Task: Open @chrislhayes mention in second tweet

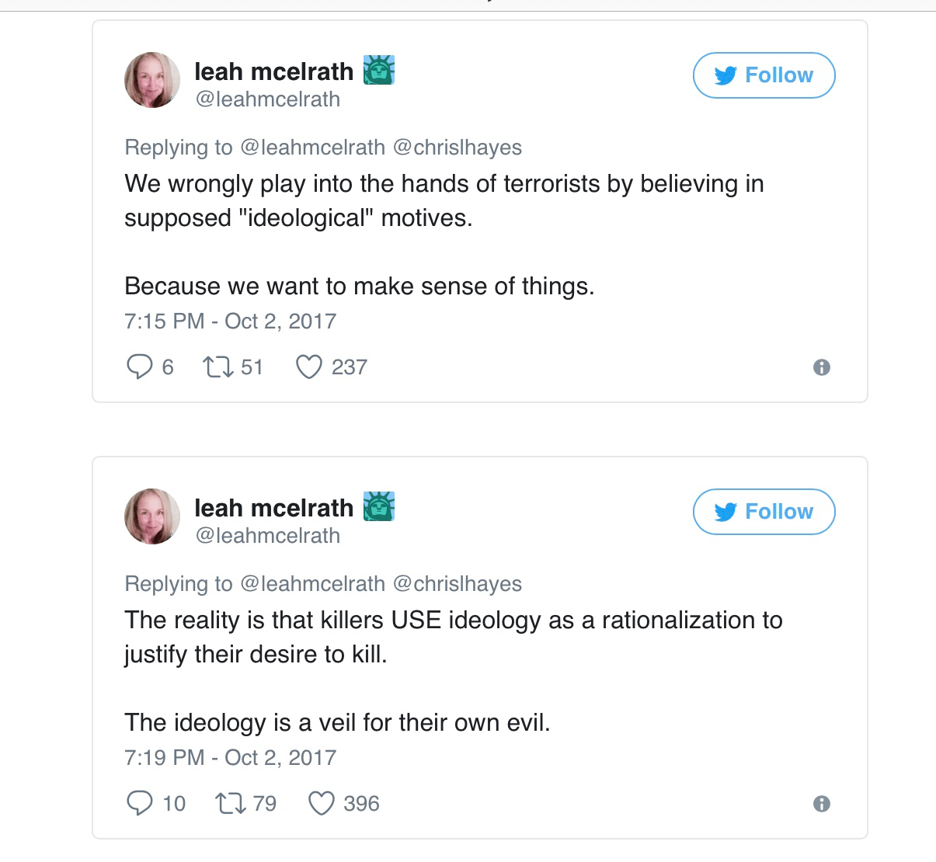Action: 458,583
